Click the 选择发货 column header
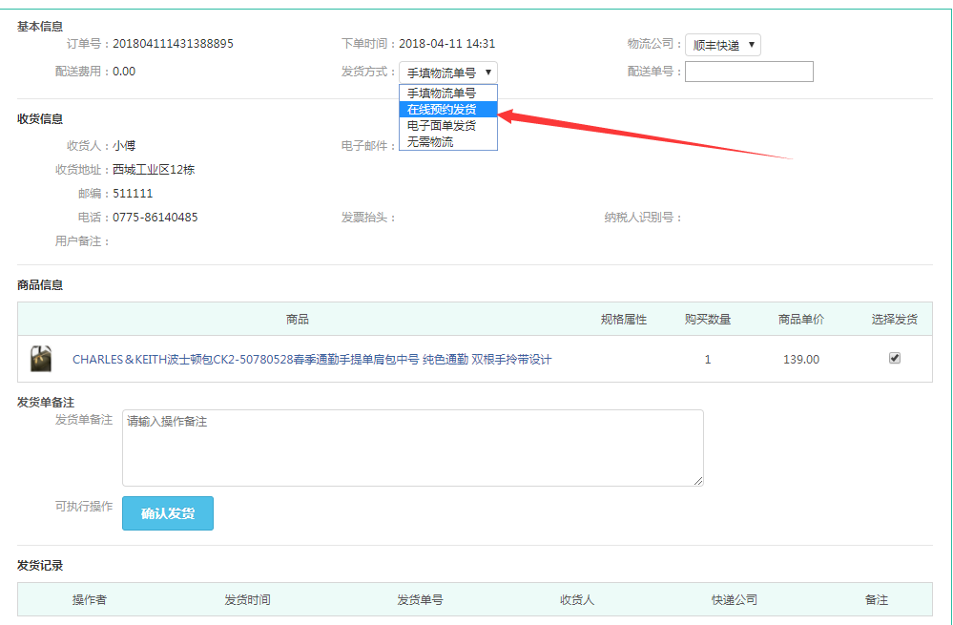This screenshot has width=953, height=625. 894,320
